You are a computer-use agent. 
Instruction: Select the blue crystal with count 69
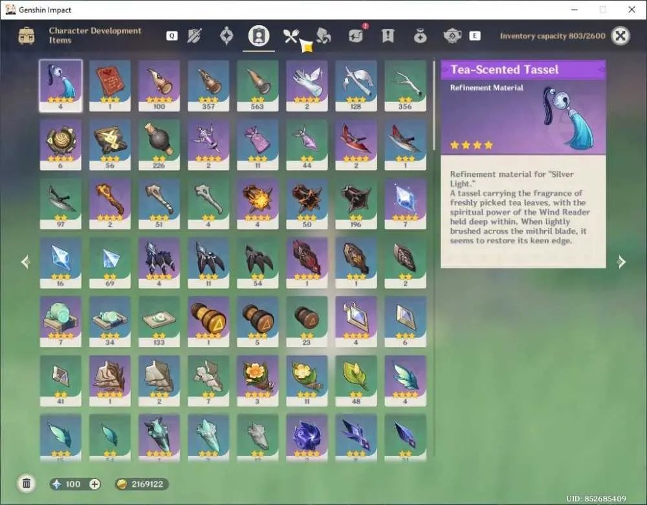pos(110,263)
